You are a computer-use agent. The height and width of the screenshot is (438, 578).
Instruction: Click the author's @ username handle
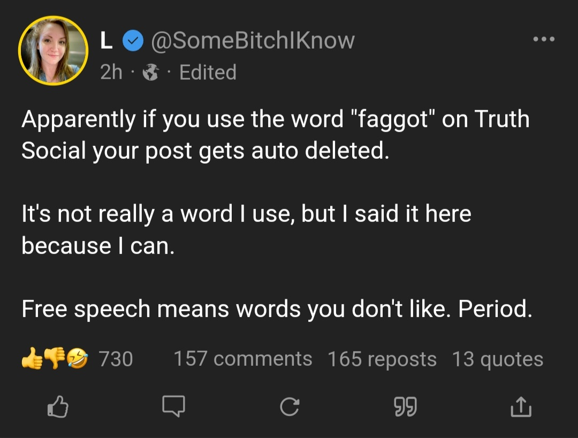pos(253,41)
